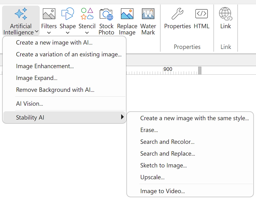Open AI Vision menu entry

point(29,104)
